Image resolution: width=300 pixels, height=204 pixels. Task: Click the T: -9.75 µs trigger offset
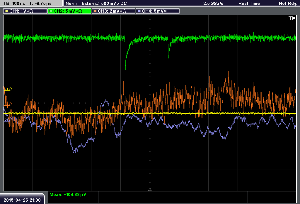(40, 4)
